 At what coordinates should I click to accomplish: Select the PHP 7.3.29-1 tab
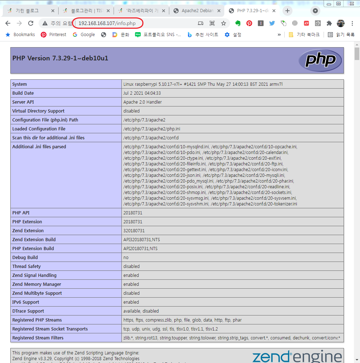(x=252, y=11)
